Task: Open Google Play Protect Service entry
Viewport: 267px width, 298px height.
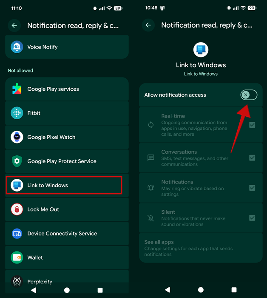Action: point(67,161)
